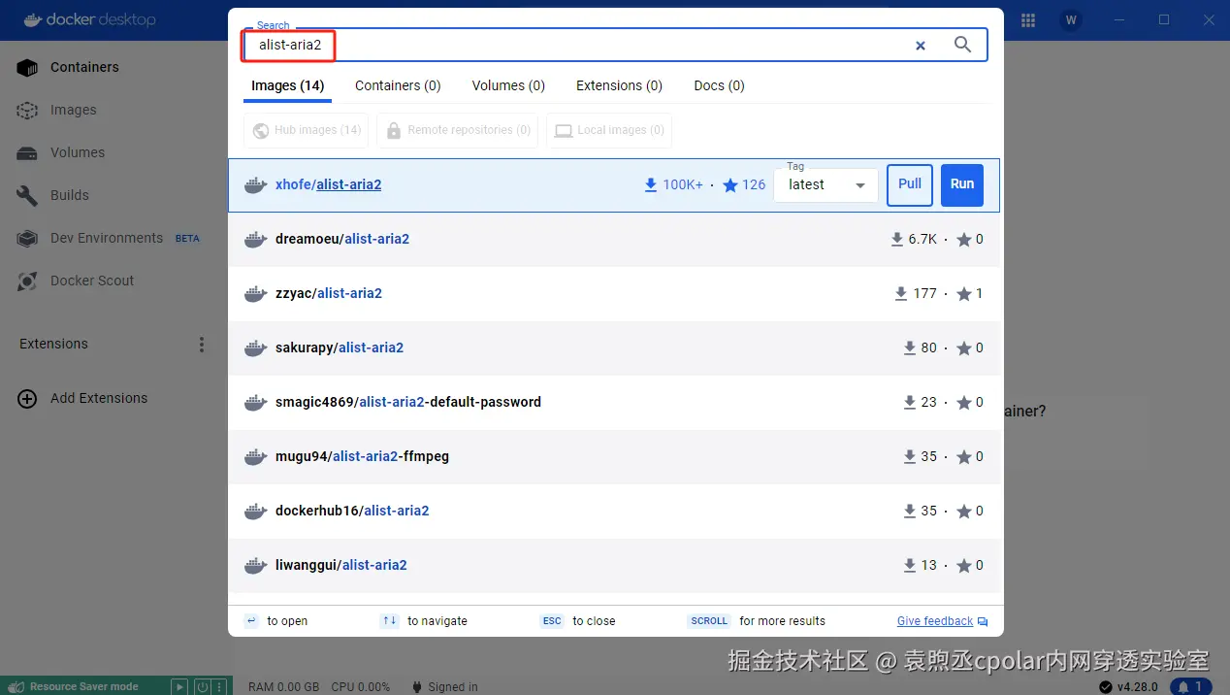Expand the Tag latest dropdown

coord(825,184)
